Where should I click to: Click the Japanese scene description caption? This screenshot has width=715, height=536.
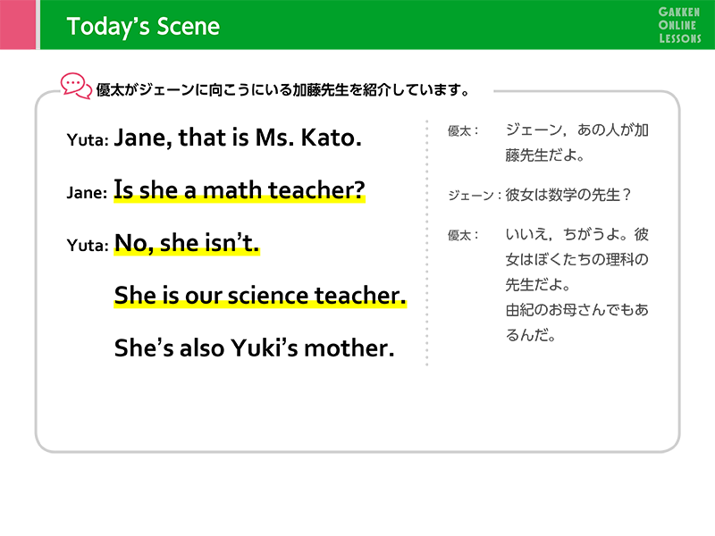coord(282,90)
